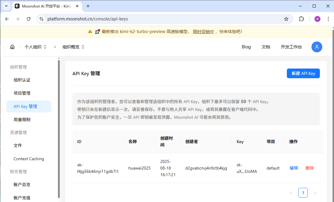This screenshot has height=202, width=334.
Task: Click the key ID ak-f4jg56b46nyi11gdb7i1
Action: [98, 168]
